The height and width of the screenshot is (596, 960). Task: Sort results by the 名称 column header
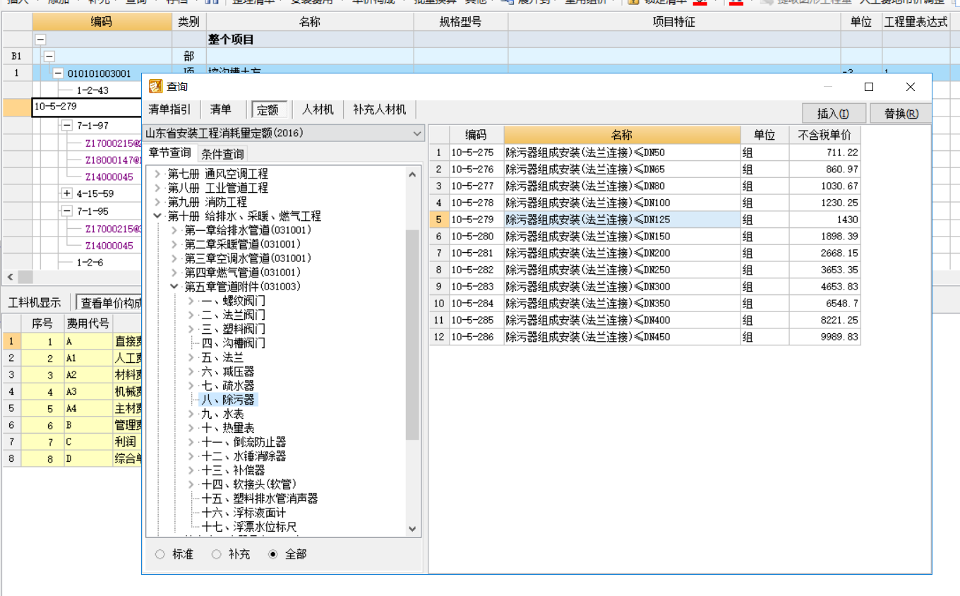(623, 135)
